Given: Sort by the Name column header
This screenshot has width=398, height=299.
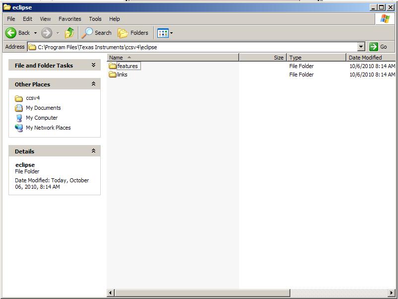Looking at the screenshot, I should (173, 58).
